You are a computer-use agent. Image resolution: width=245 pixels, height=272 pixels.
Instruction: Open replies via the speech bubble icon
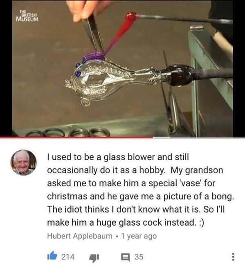(125, 257)
